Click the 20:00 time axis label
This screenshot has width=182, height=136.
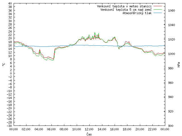(140, 129)
